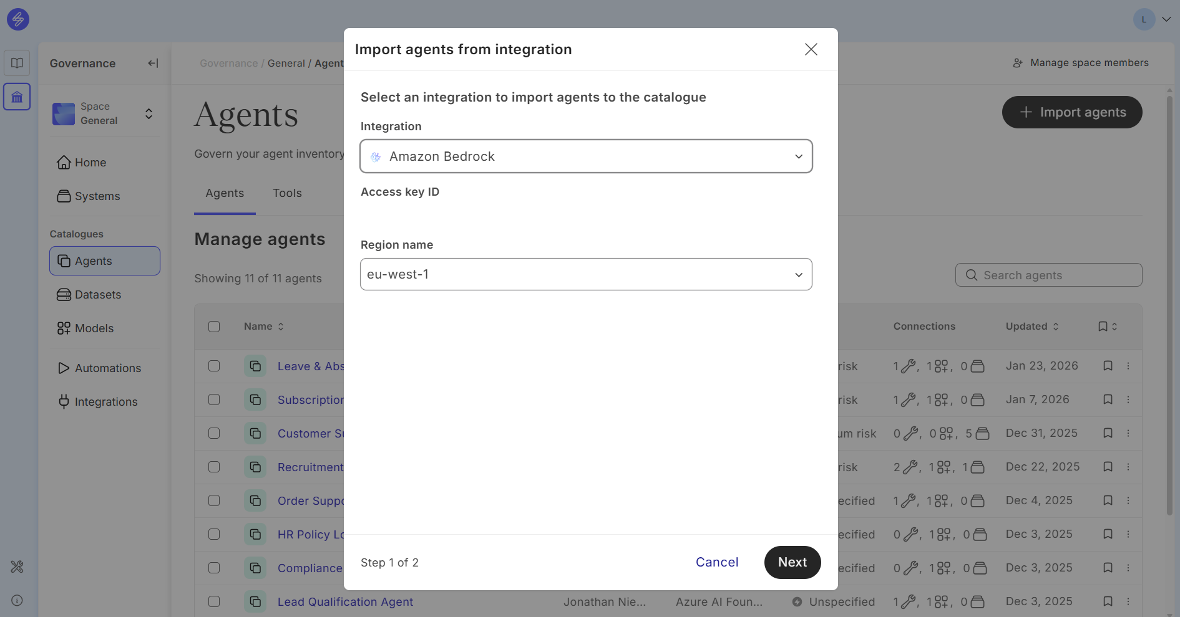Open Integrations in the sidebar
This screenshot has height=617, width=1180.
[105, 402]
